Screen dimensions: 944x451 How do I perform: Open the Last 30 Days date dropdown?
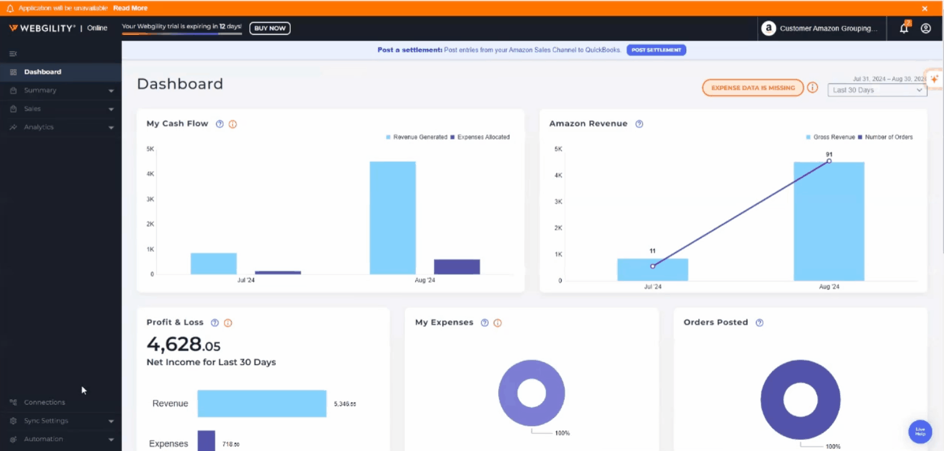[877, 90]
